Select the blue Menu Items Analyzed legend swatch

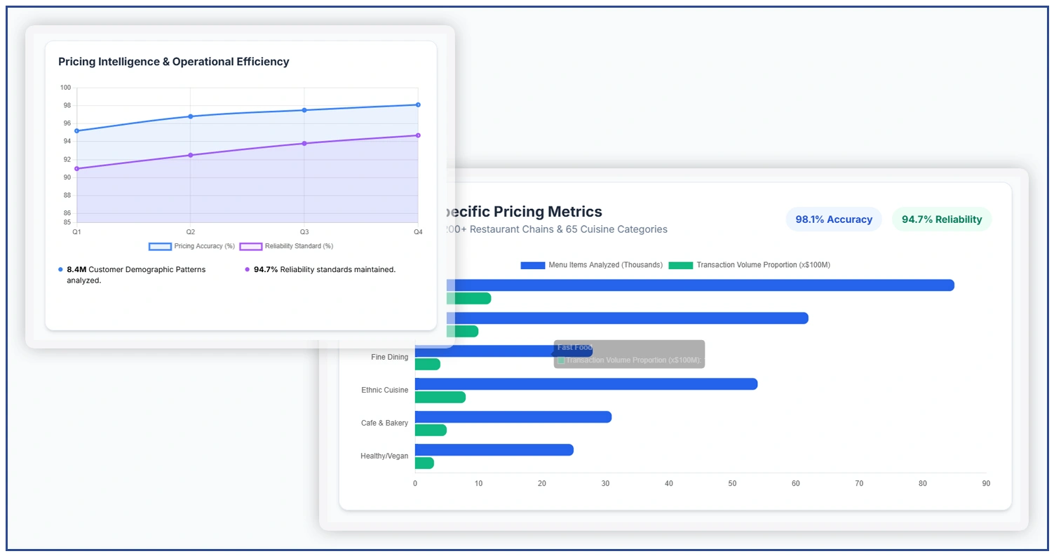pyautogui.click(x=530, y=265)
